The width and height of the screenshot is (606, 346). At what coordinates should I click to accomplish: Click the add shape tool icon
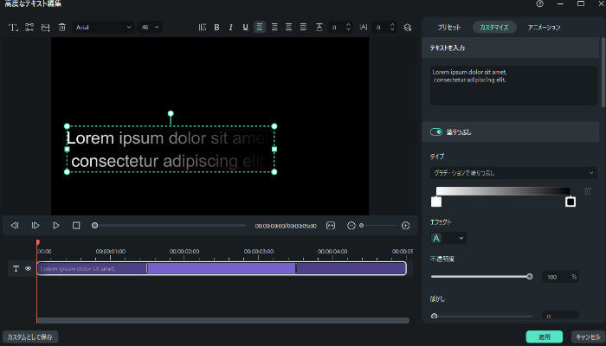tap(29, 28)
